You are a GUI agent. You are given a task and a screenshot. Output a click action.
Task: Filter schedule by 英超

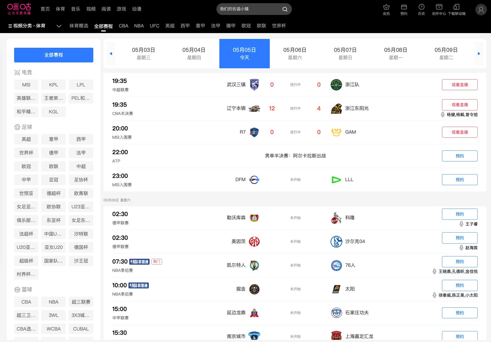point(26,139)
